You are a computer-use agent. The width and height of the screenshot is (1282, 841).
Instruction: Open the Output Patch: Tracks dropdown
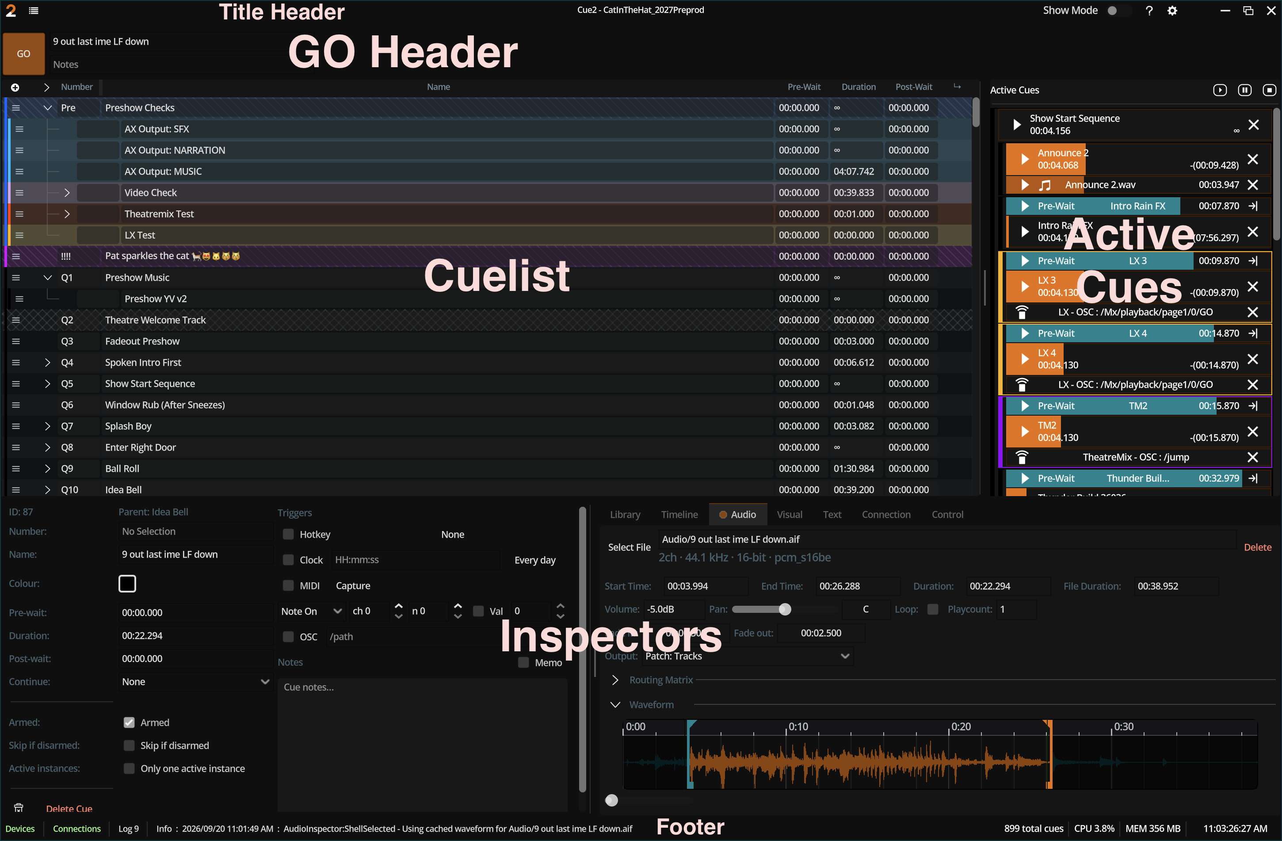point(748,656)
